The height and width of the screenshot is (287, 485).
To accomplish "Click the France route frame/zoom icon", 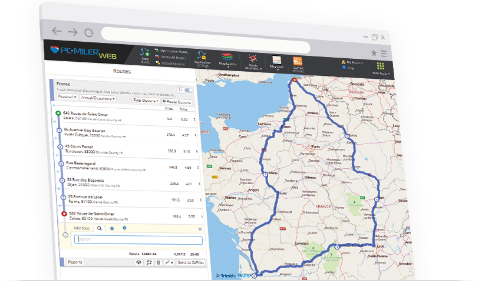I will 180,90.
